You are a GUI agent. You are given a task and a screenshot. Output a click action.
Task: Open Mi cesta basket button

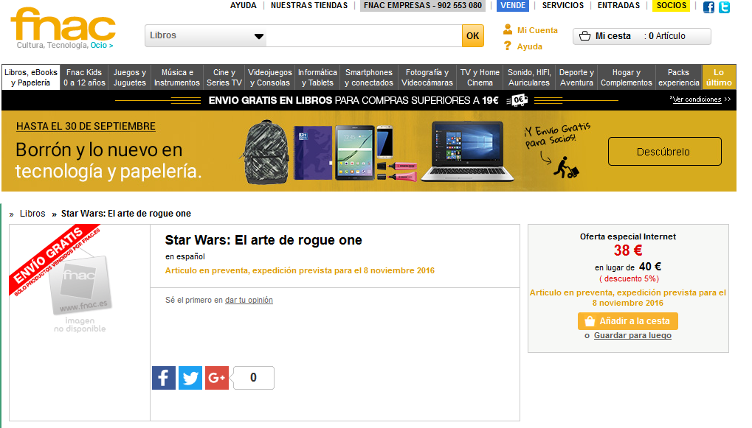[x=642, y=36]
